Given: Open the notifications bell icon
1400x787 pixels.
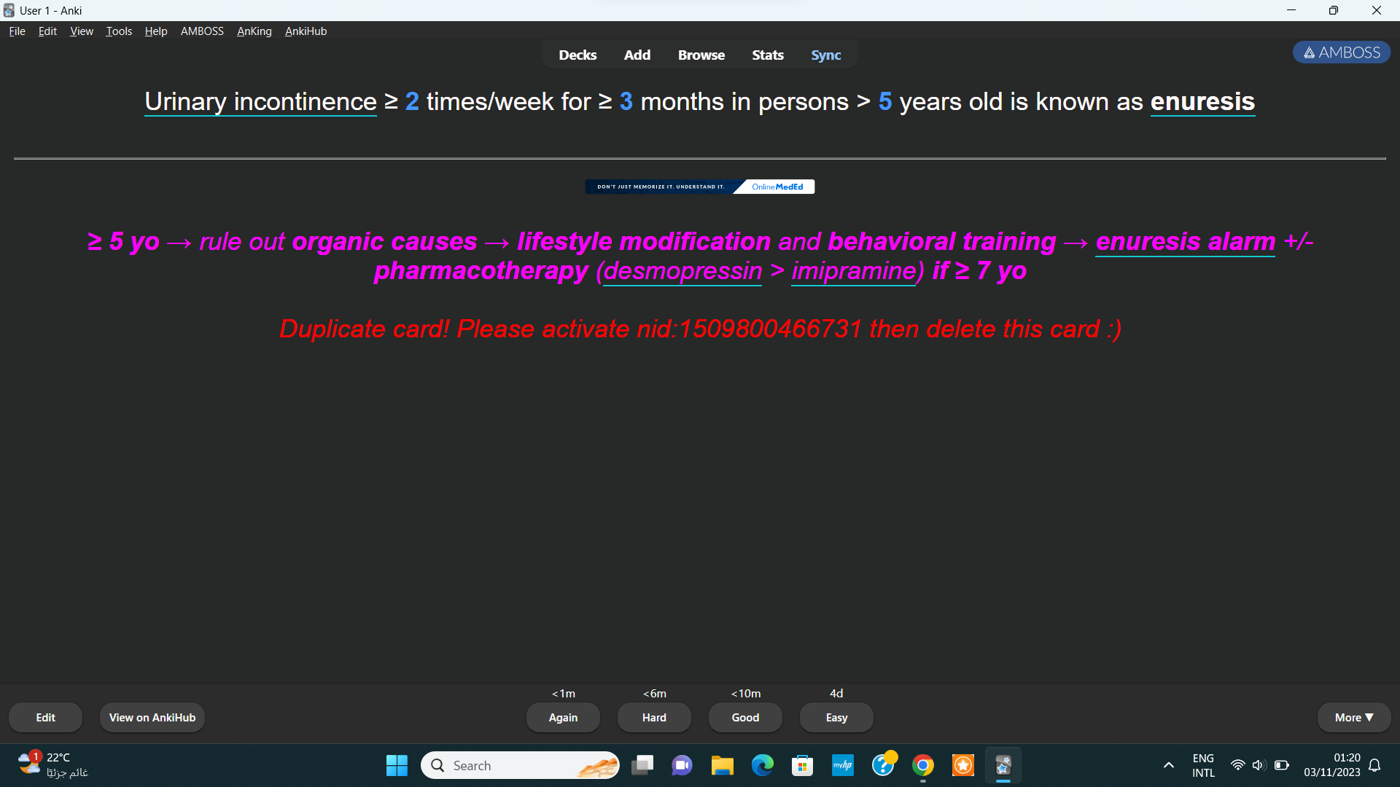Looking at the screenshot, I should [x=1374, y=765].
